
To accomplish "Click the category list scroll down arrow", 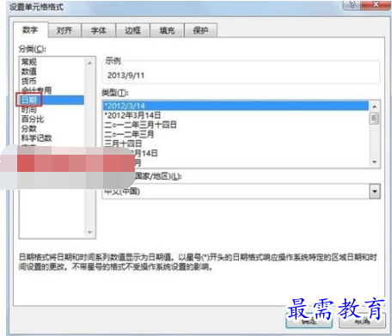I will pos(90,232).
